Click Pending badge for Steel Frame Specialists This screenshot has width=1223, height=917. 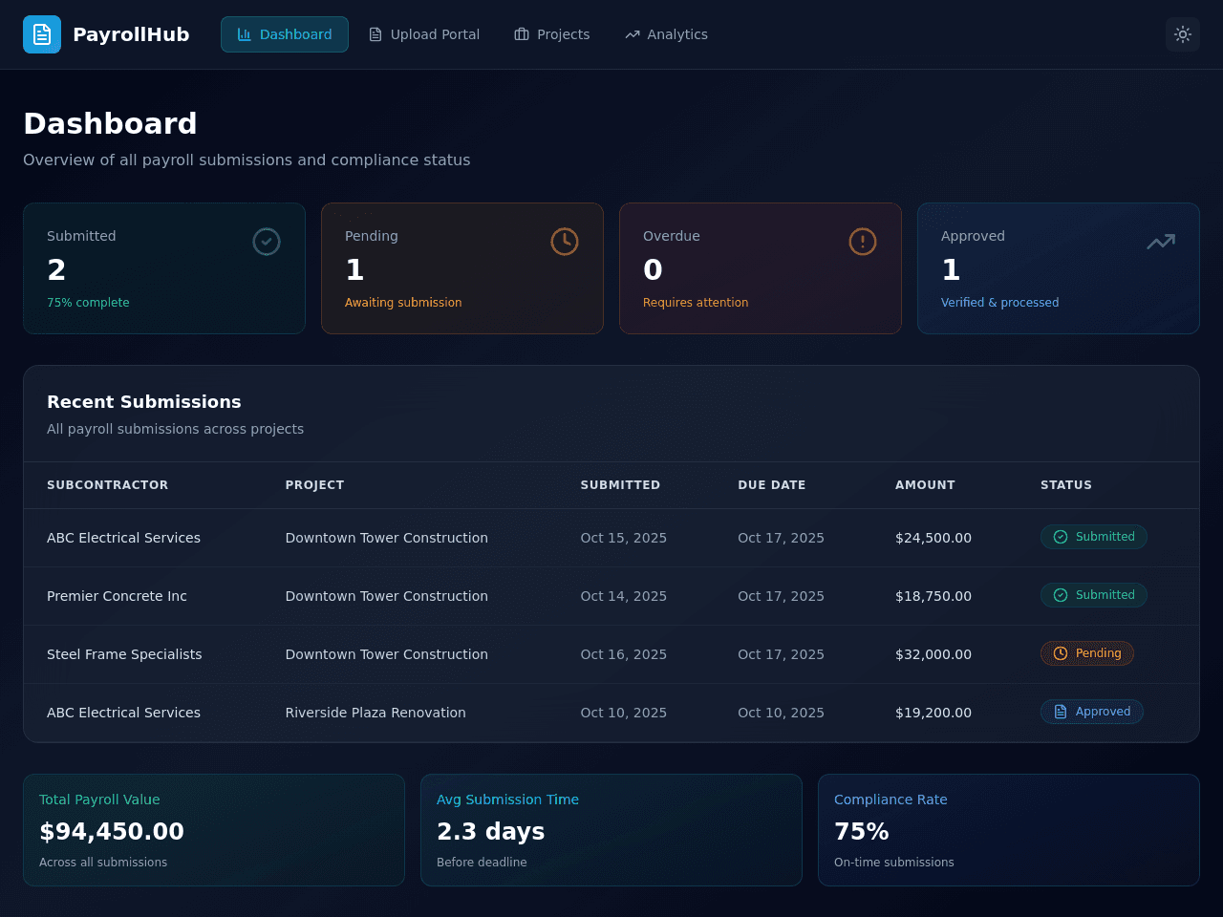coord(1087,653)
